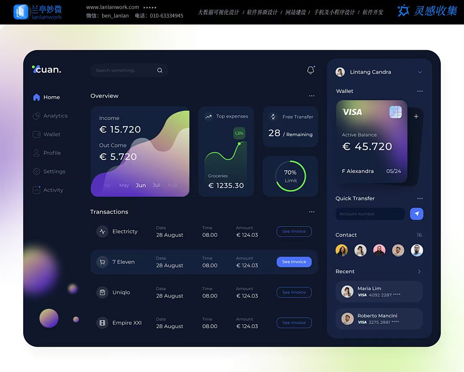The width and height of the screenshot is (464, 372).
Task: Click See Invoice for 7 Eleven
Action: pos(294,262)
